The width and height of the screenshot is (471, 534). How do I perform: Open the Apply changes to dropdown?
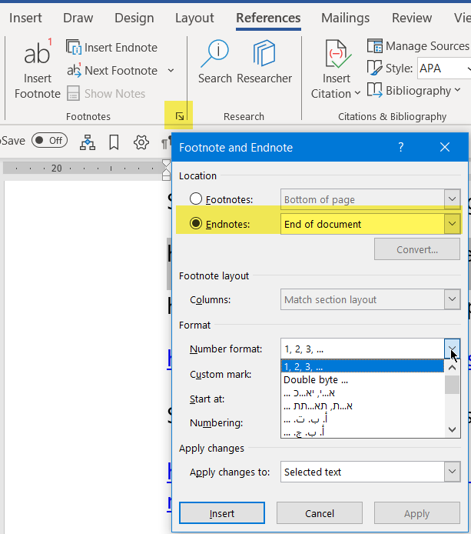pos(452,472)
